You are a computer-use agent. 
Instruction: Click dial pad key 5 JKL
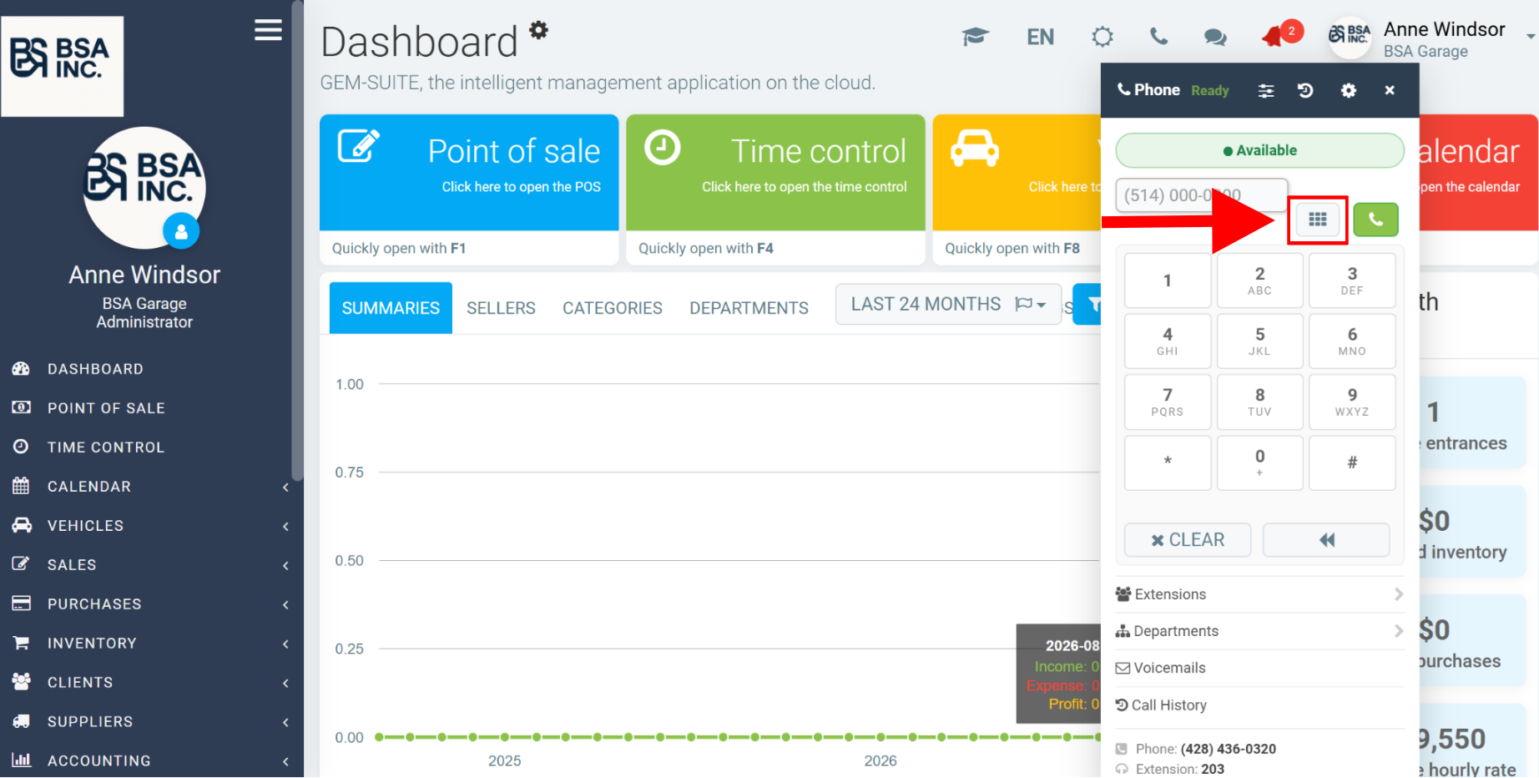pos(1259,341)
